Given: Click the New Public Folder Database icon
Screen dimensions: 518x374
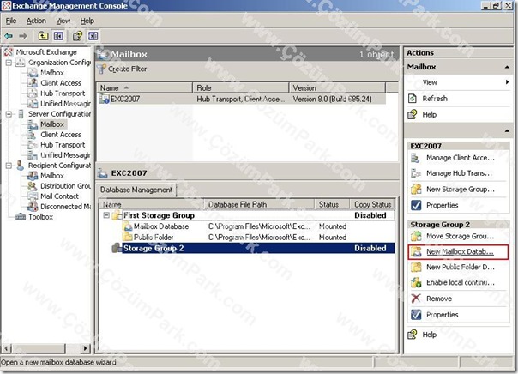Looking at the screenshot, I should tap(416, 267).
